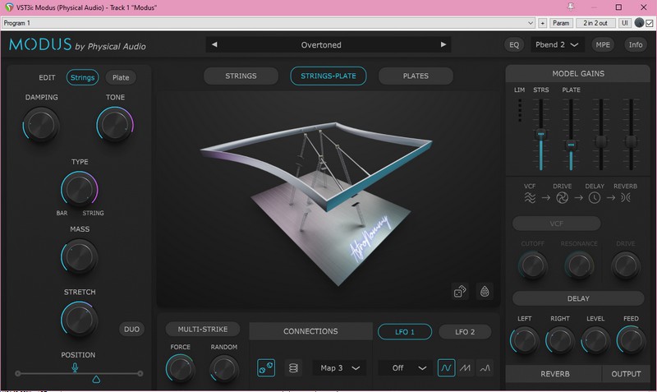This screenshot has height=392, width=657.
Task: Open the LFO destination Off dropdown
Action: click(x=405, y=368)
